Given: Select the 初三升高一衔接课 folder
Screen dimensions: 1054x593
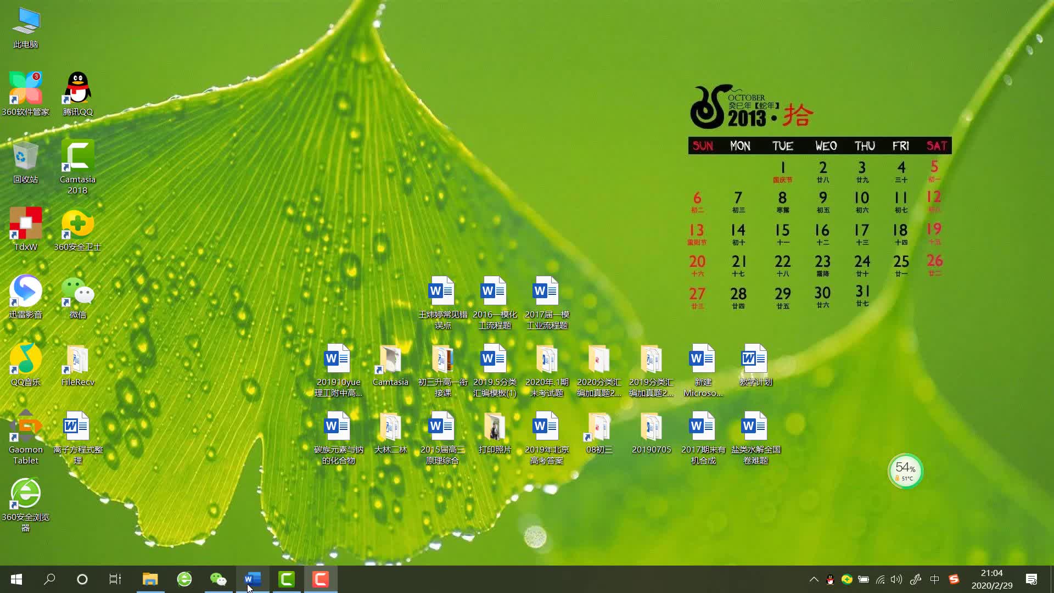Looking at the screenshot, I should [x=443, y=370].
